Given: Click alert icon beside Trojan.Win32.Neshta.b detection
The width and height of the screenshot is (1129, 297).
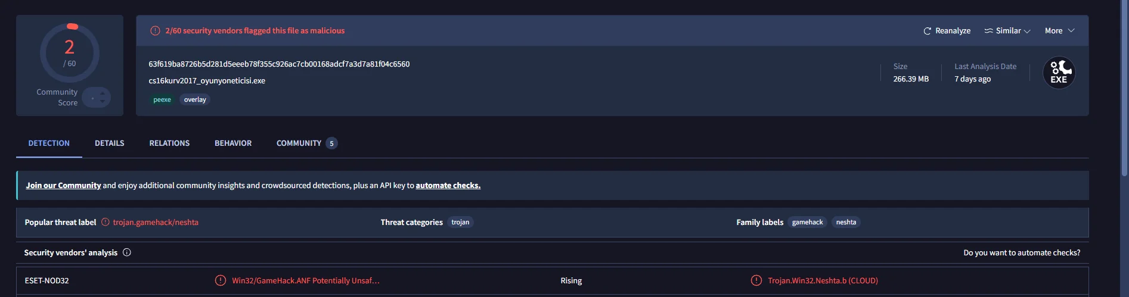Looking at the screenshot, I should click(x=756, y=280).
